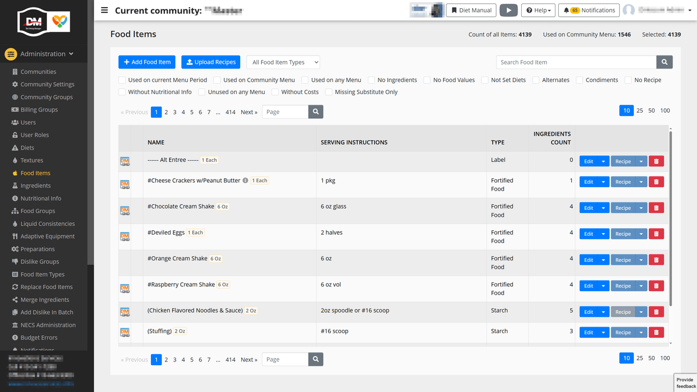Click Upload Recipes button
The width and height of the screenshot is (697, 392).
coord(211,62)
